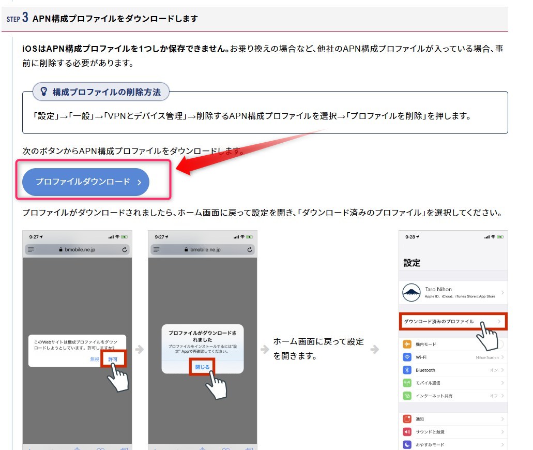Tap 許可 in the download permission dialog
This screenshot has width=533, height=450.
tap(113, 359)
